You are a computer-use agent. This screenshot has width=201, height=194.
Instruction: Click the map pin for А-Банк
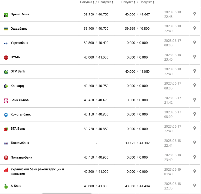click(x=195, y=186)
